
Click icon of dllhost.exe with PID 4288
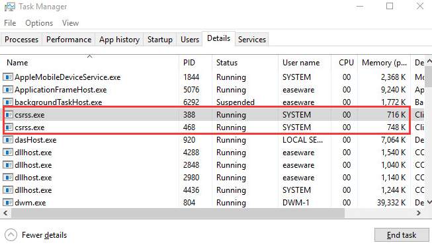[x=8, y=153]
